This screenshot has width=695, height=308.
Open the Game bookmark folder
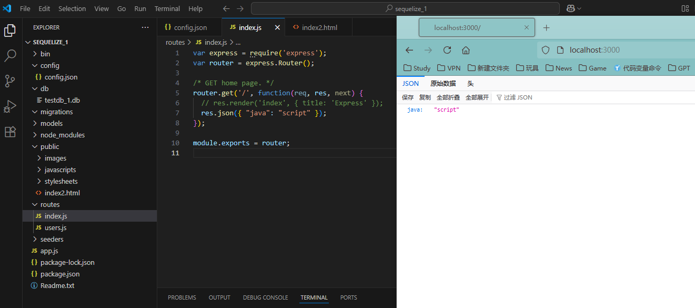point(592,68)
